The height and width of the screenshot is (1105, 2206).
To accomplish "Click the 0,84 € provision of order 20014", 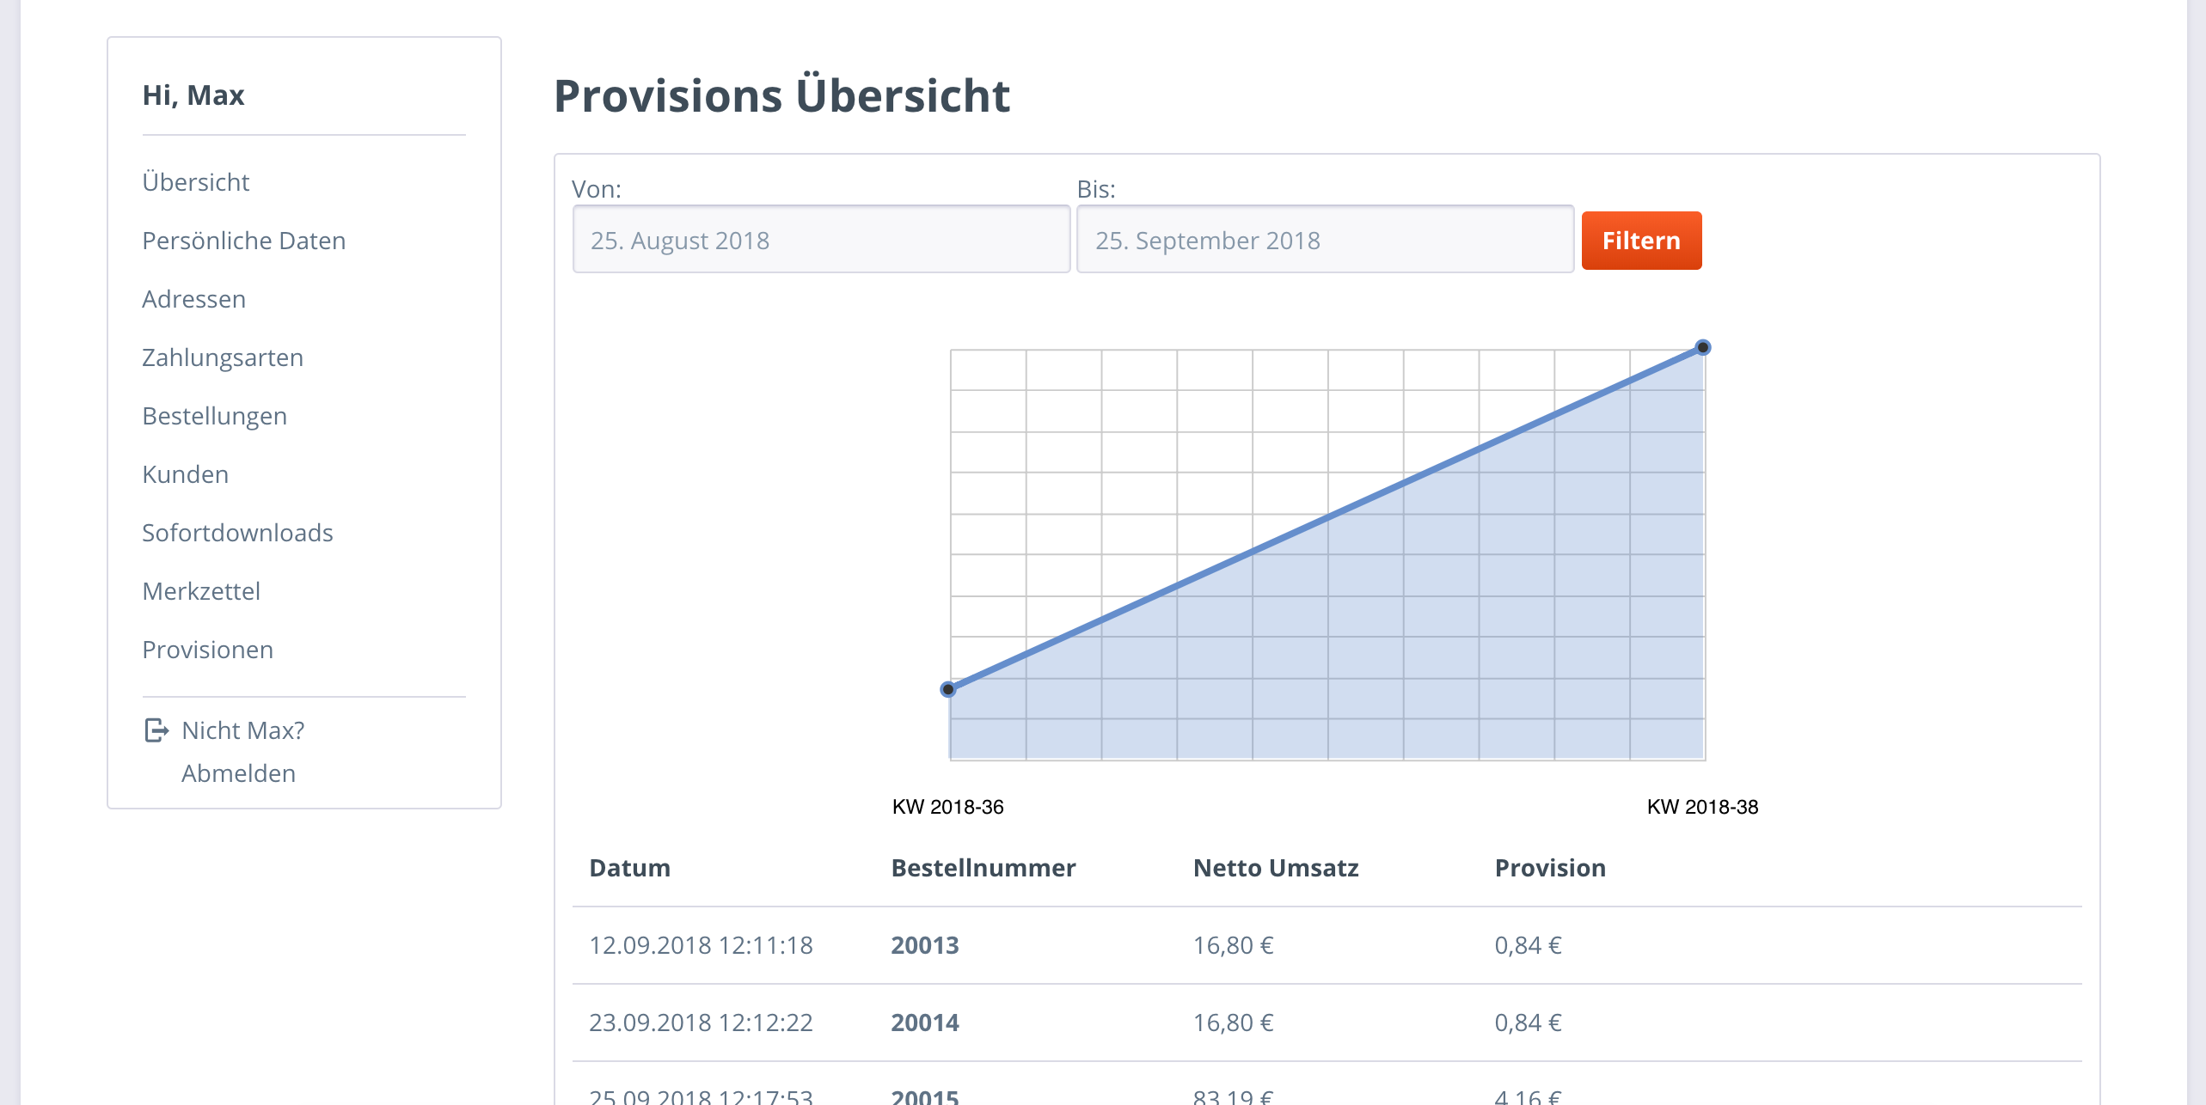I will click(x=1528, y=1023).
